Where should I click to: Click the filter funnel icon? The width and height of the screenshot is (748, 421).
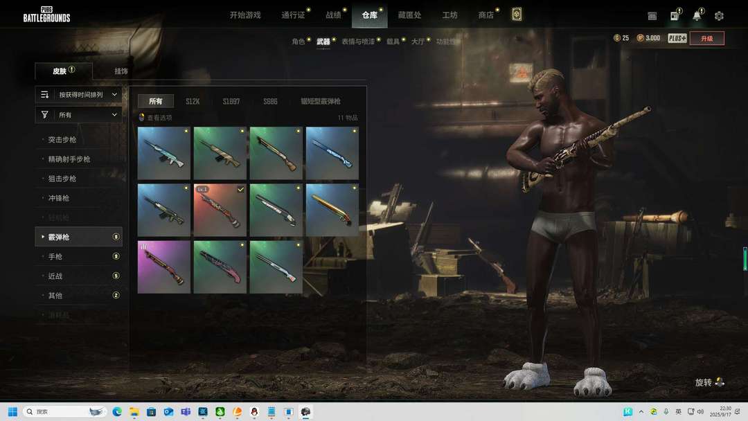(x=45, y=114)
